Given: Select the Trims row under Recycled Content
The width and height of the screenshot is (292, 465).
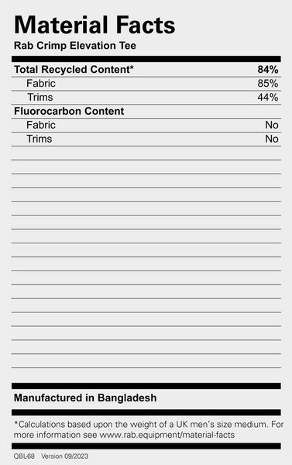Looking at the screenshot, I should point(146,98).
